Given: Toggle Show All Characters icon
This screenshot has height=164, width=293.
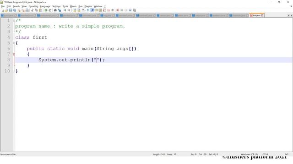Looking at the screenshot, I should [88, 10].
